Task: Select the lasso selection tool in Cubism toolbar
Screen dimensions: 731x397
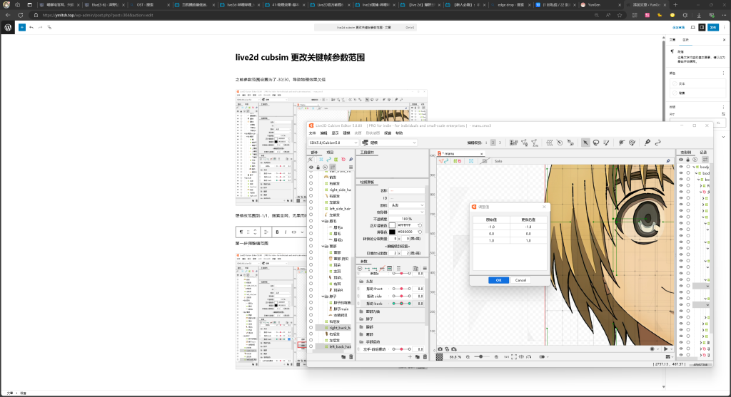Action: coord(596,143)
